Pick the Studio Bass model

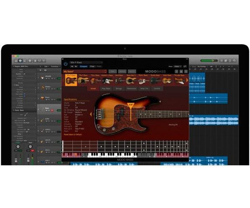click(155, 80)
